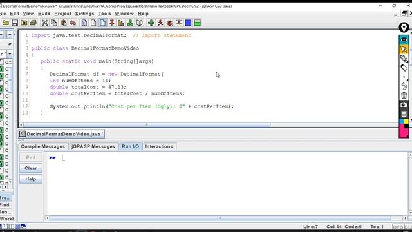Pick the blue color swatch in annotation bar
The height and width of the screenshot is (232, 412).
(402, 121)
